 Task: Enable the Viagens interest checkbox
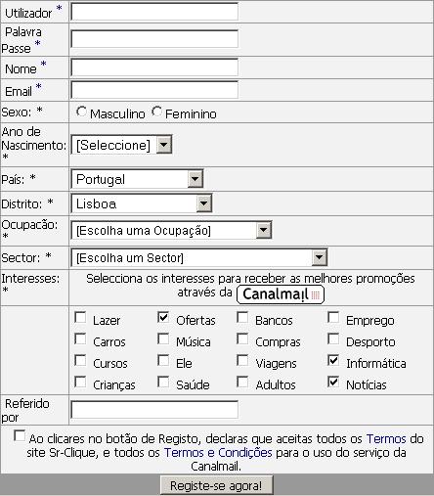click(x=242, y=360)
